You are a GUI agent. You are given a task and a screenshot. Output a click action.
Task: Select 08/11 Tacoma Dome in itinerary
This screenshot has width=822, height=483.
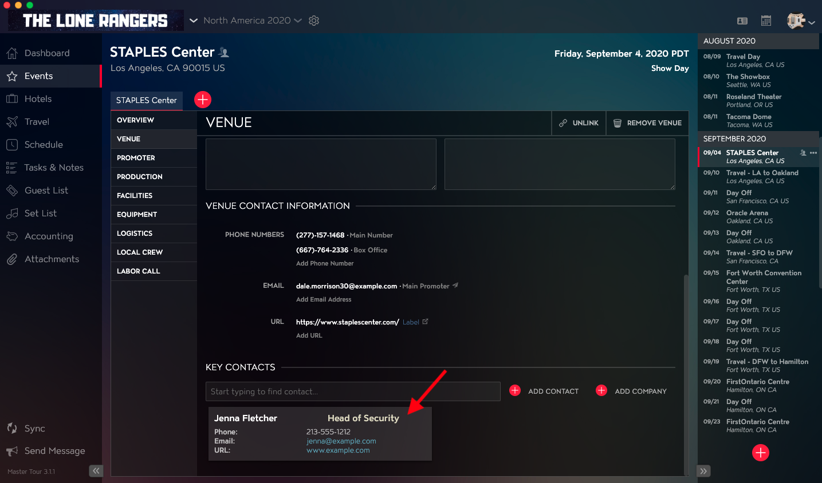pyautogui.click(x=758, y=121)
